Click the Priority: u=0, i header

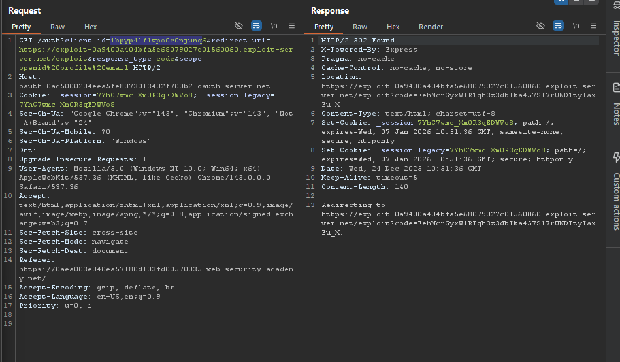(56, 306)
